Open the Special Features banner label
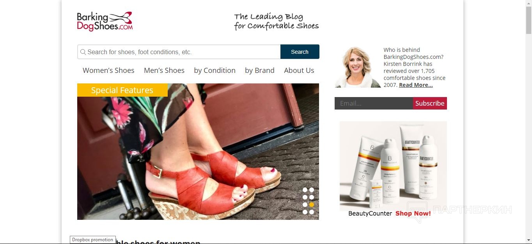 pos(122,90)
